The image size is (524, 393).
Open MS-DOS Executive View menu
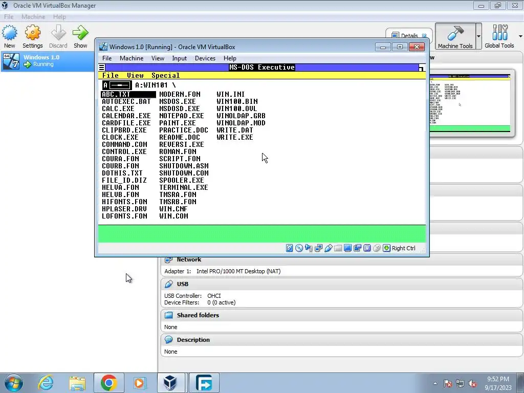(135, 76)
